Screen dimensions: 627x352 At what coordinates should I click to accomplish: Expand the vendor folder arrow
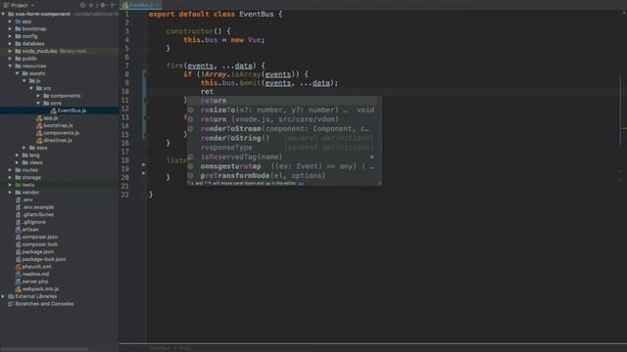click(11, 193)
